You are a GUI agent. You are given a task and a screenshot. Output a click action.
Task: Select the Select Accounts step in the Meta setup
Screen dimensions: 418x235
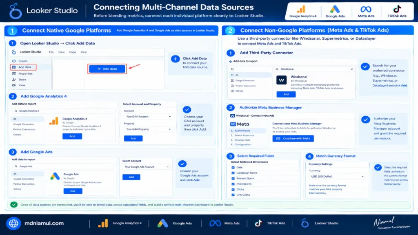[x=244, y=135]
